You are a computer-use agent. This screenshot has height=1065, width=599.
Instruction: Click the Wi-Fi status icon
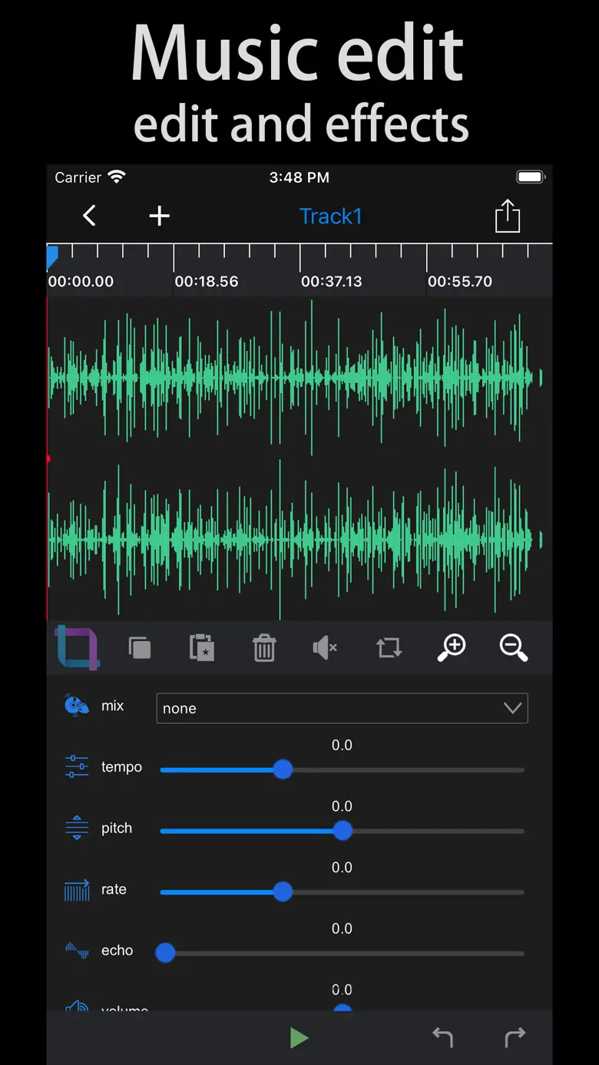click(117, 177)
